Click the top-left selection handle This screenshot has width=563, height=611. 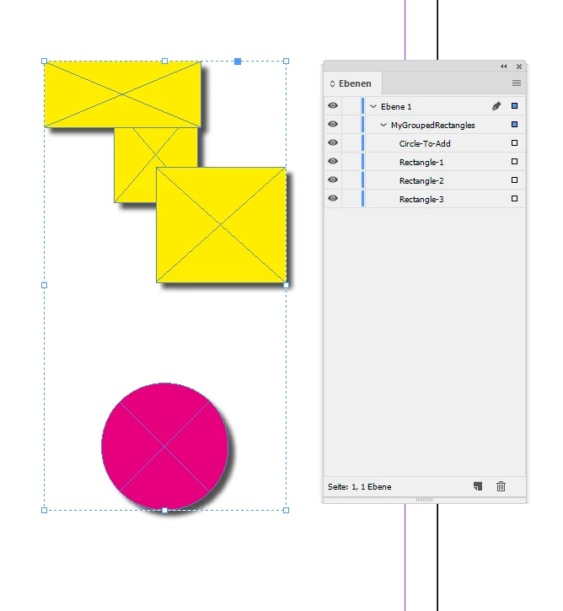click(x=44, y=62)
